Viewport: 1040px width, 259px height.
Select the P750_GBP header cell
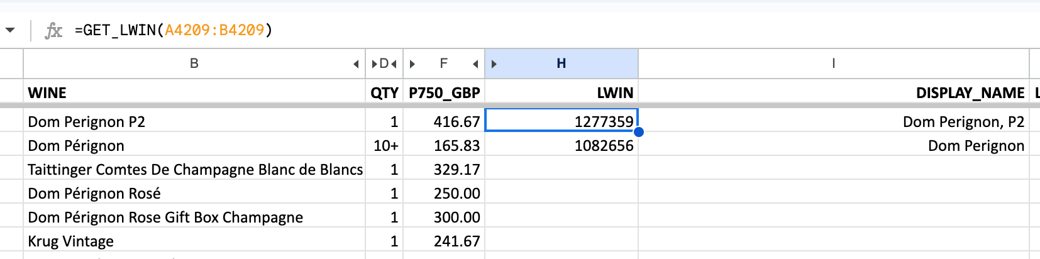pyautogui.click(x=444, y=92)
